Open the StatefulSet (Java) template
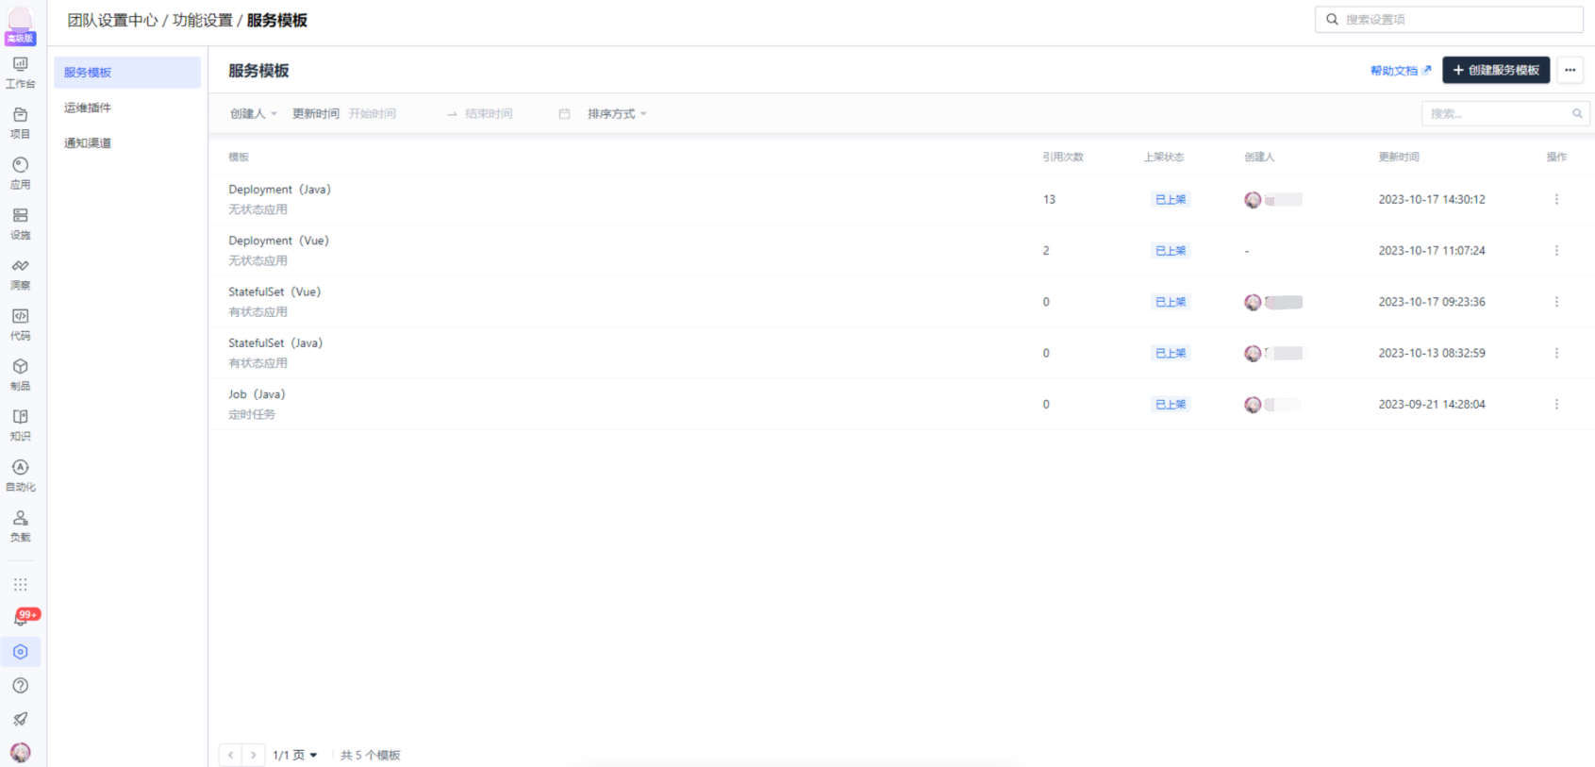Screen dimensions: 1595x767 pyautogui.click(x=276, y=343)
